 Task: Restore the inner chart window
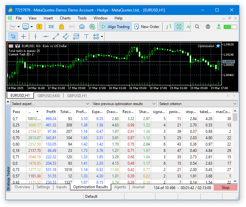click(230, 18)
